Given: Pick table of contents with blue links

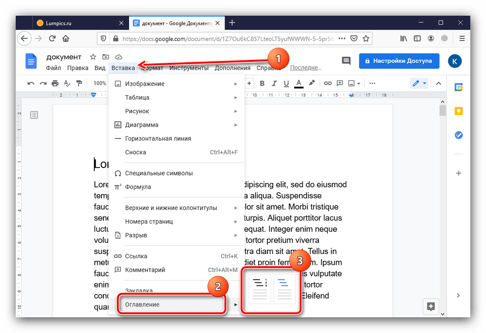Looking at the screenshot, I should click(284, 289).
